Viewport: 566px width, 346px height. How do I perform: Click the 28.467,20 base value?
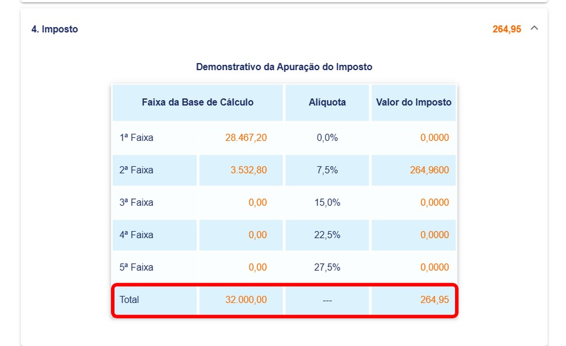[x=245, y=138]
